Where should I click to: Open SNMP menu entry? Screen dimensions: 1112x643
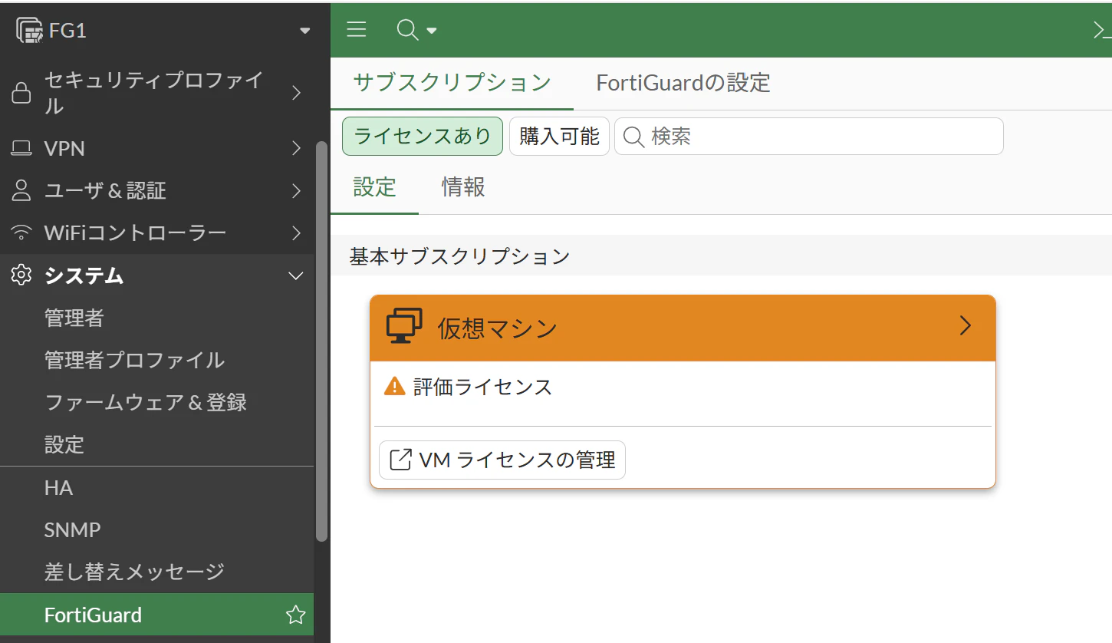click(73, 530)
